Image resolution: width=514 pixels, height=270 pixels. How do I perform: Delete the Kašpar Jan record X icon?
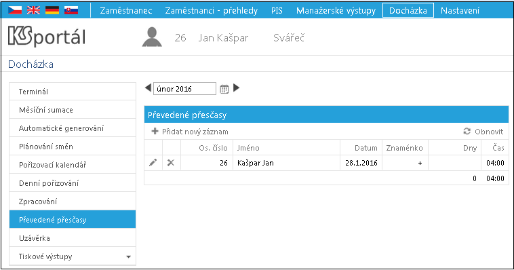tap(171, 162)
